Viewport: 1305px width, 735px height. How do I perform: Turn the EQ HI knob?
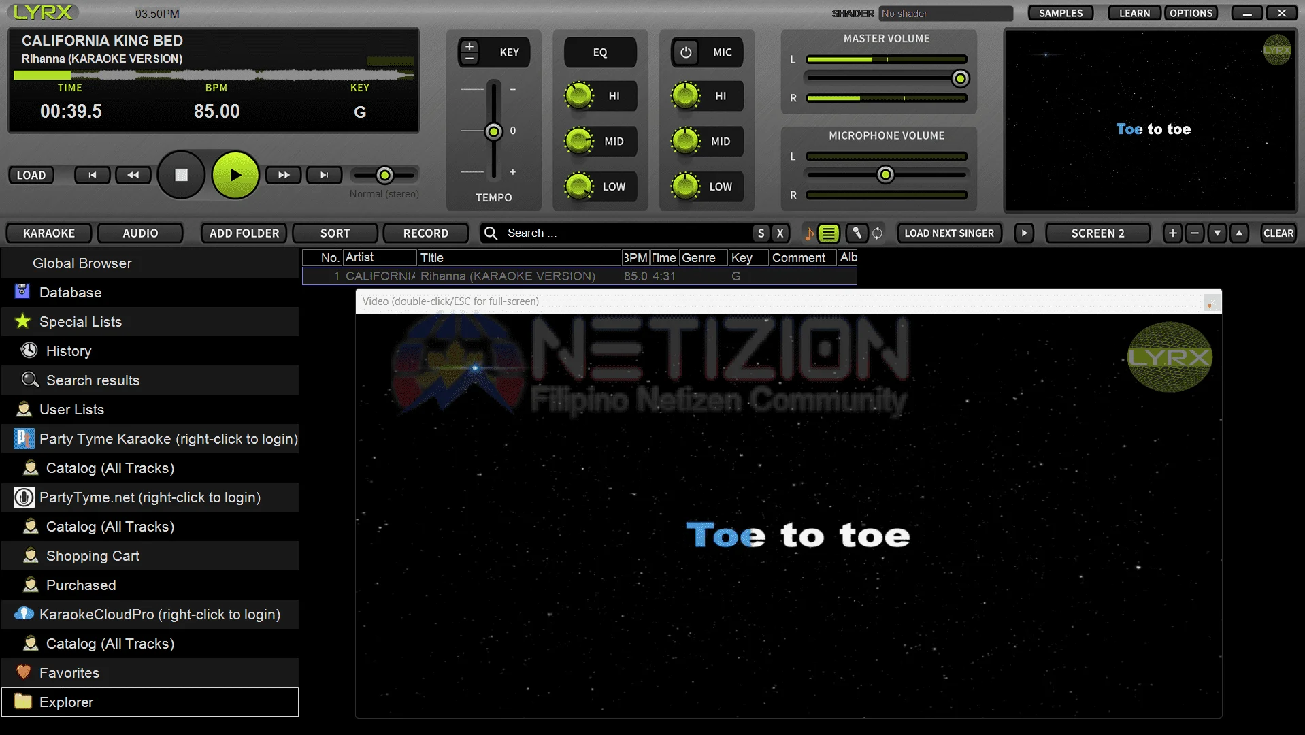pyautogui.click(x=579, y=96)
